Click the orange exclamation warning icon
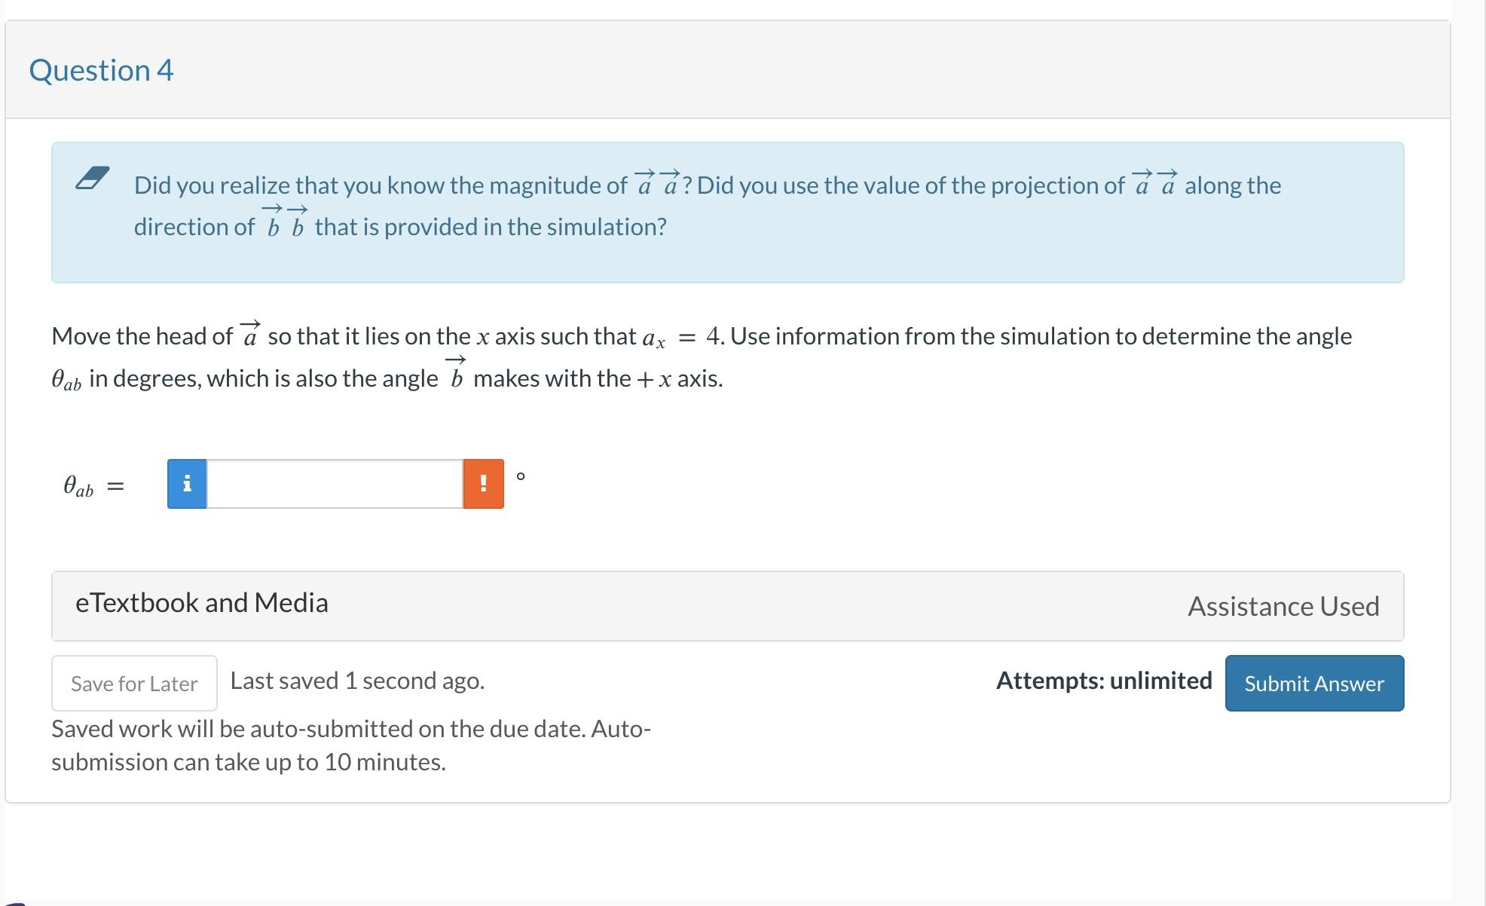 click(x=484, y=484)
